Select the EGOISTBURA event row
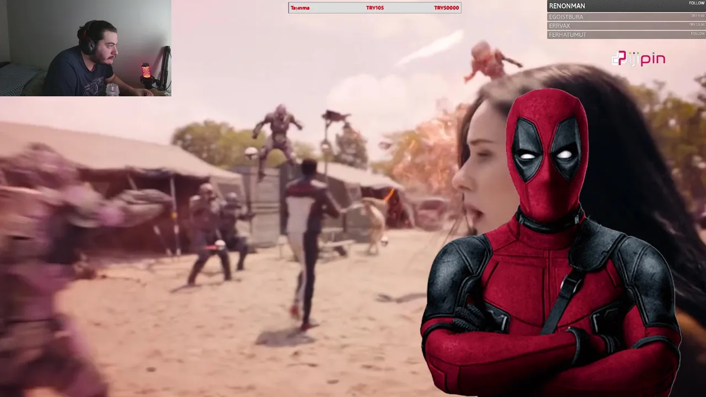Screen dimensions: 706x397 (626, 17)
